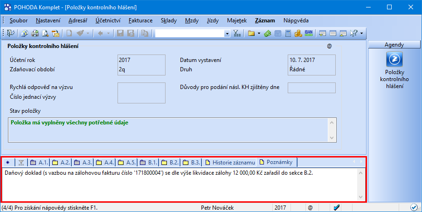Click the second calculator icon beside coins

click(288, 34)
